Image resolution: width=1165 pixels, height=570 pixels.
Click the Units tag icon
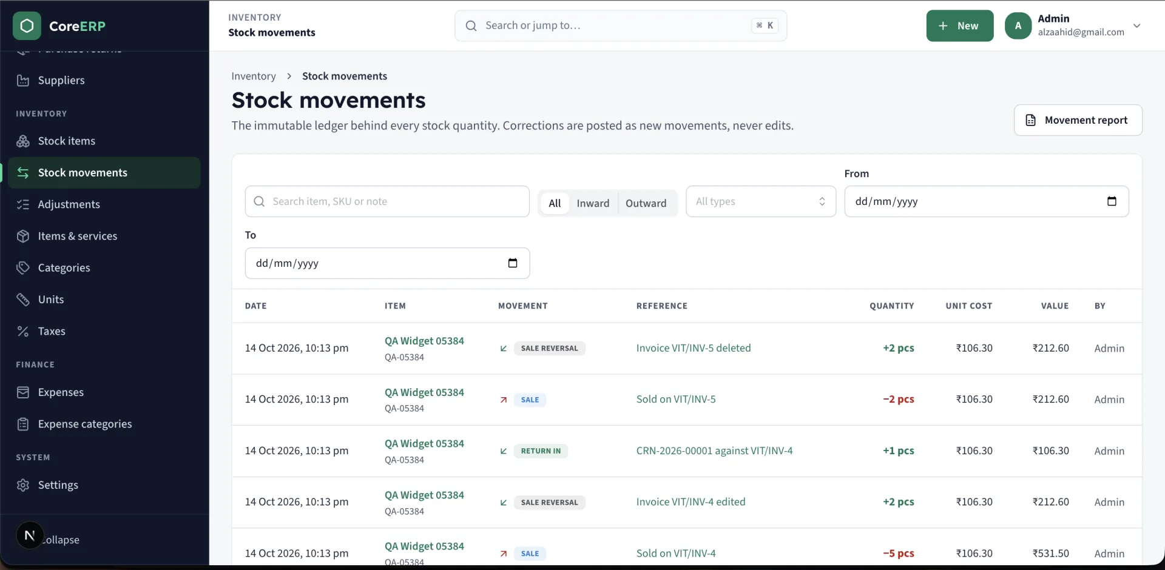[23, 300]
